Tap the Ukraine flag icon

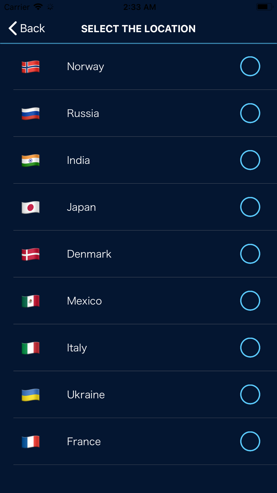[x=31, y=395]
